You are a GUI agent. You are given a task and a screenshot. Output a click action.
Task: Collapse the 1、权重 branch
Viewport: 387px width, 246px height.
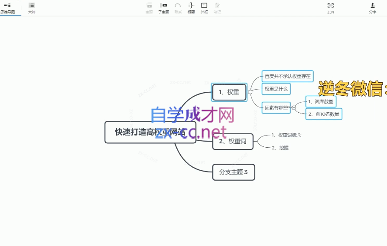[250, 92]
